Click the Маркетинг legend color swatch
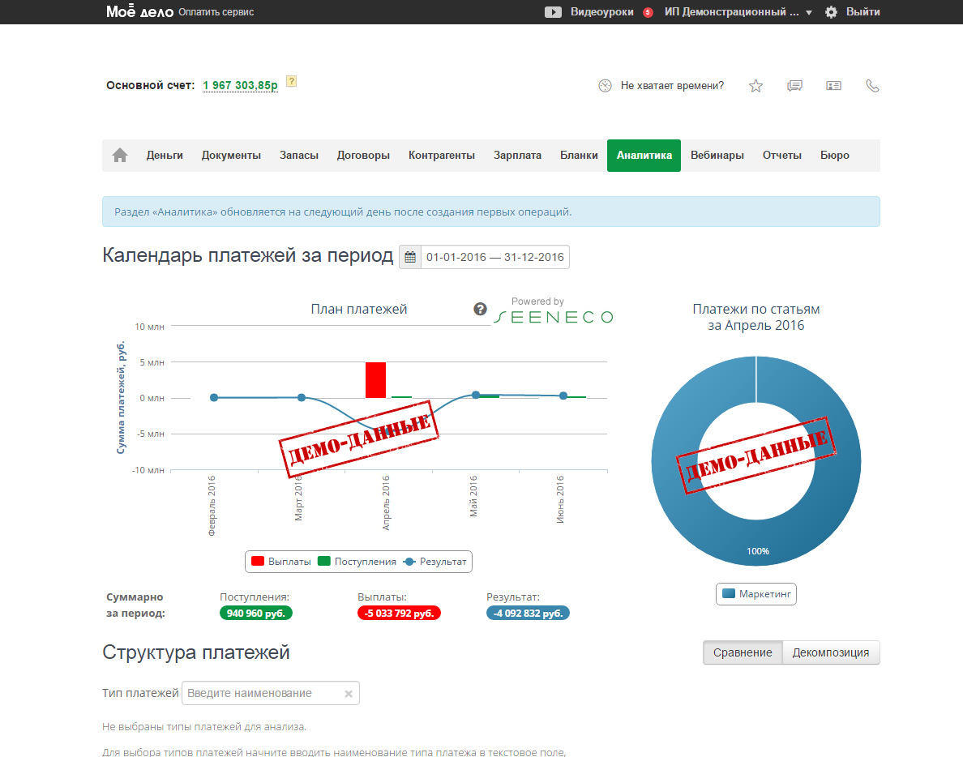This screenshot has width=963, height=757. (x=729, y=594)
